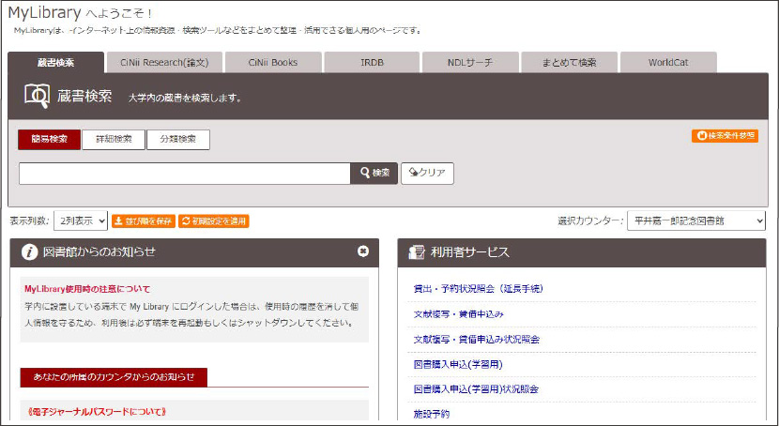The width and height of the screenshot is (779, 426).
Task: Expand the 選択カウンター library dropdown
Action: 695,221
